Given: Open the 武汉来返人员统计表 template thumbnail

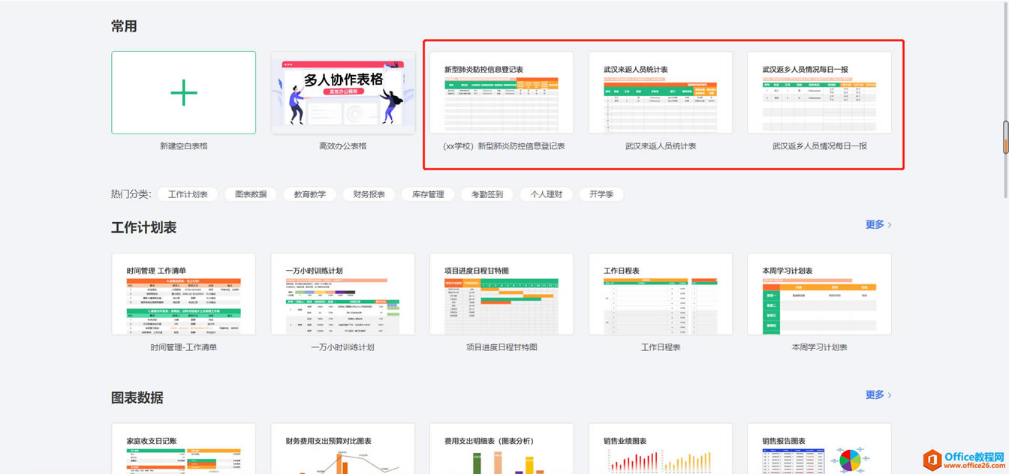Looking at the screenshot, I should point(661,93).
